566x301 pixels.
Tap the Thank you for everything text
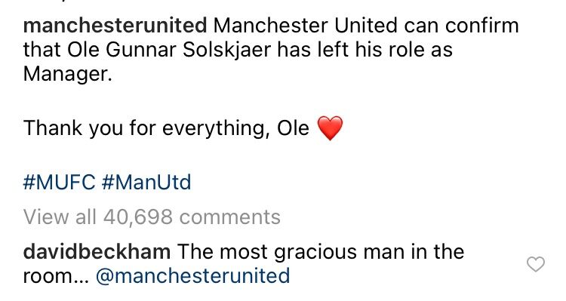(x=146, y=128)
